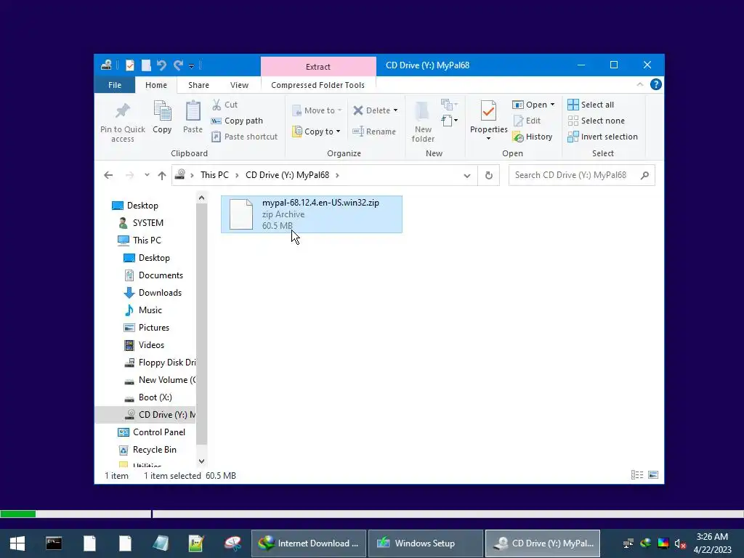The image size is (744, 558).
Task: Click the New folder icon
Action: pos(422,110)
